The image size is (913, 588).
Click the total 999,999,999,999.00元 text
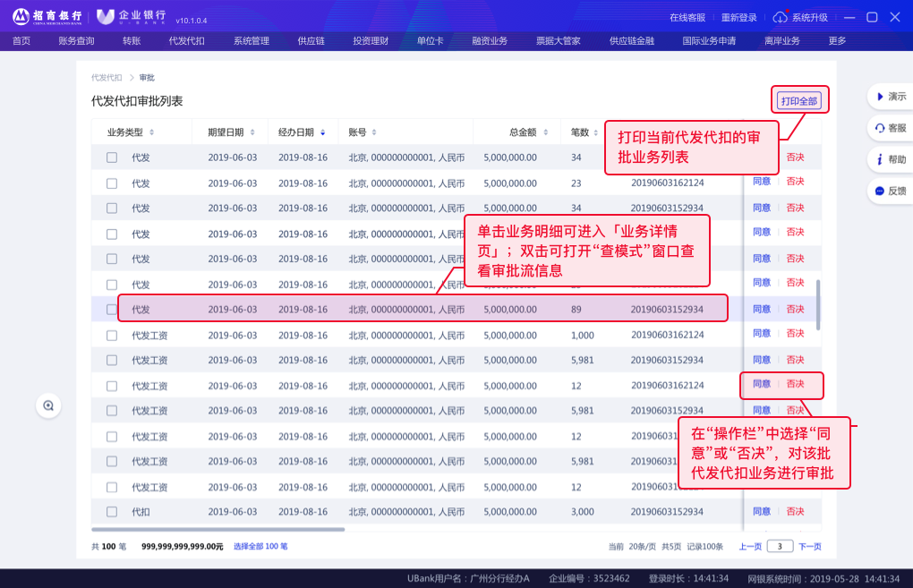point(183,546)
